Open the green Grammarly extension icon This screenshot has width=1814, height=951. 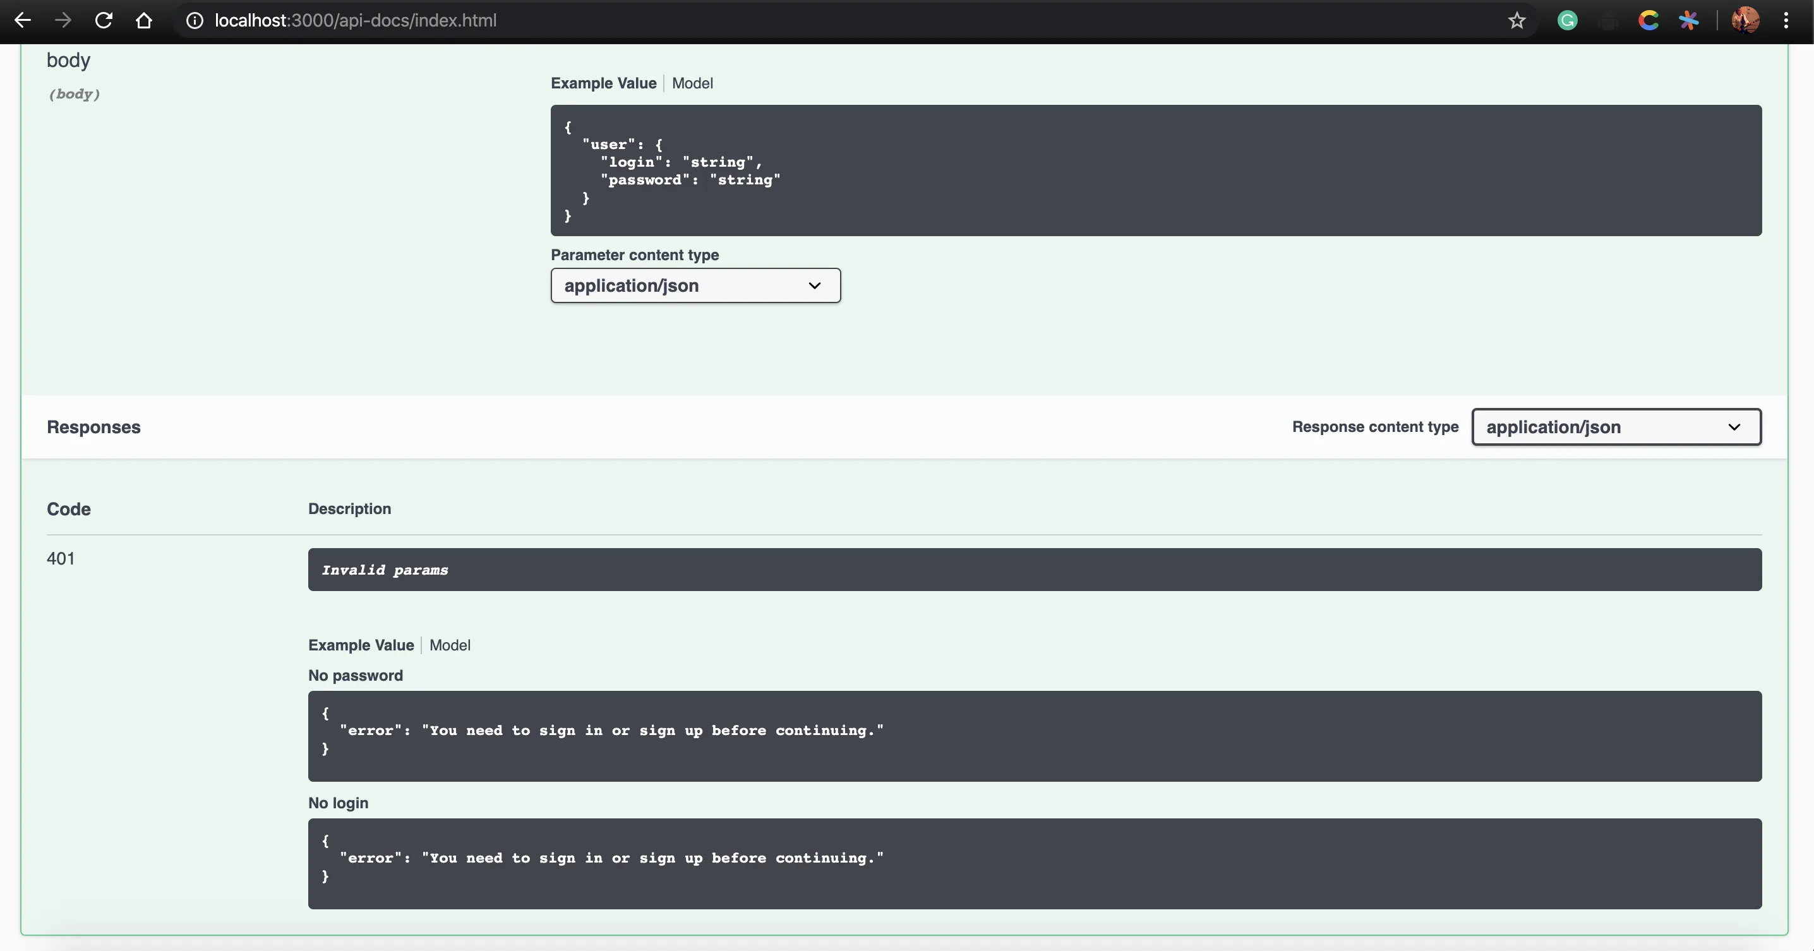pyautogui.click(x=1567, y=20)
